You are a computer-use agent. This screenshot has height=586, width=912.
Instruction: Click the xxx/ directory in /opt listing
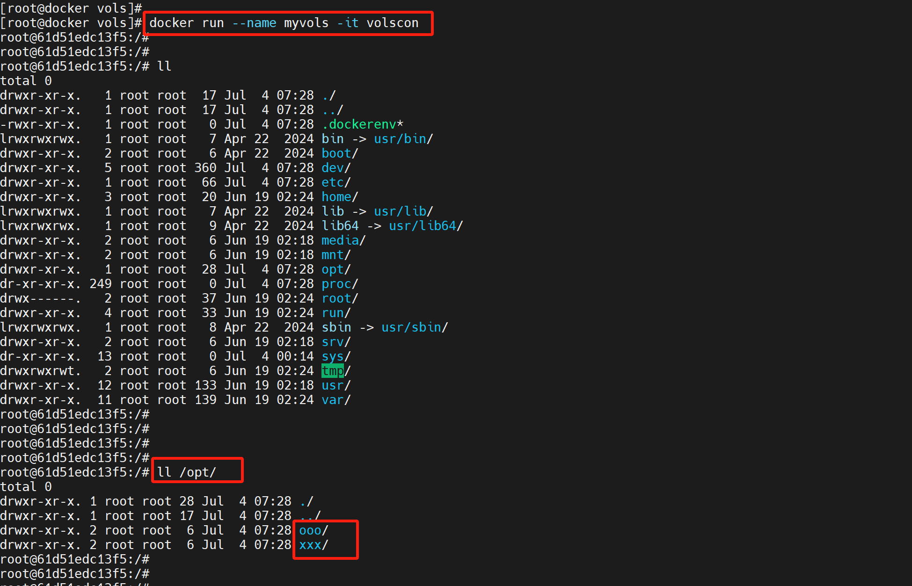click(x=314, y=545)
